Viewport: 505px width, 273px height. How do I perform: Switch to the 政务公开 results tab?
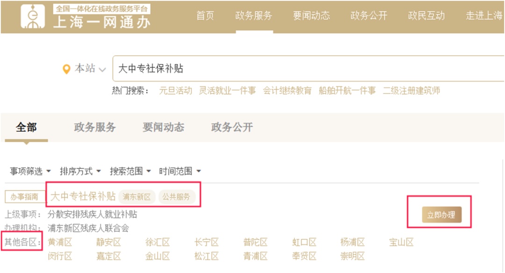coord(232,128)
